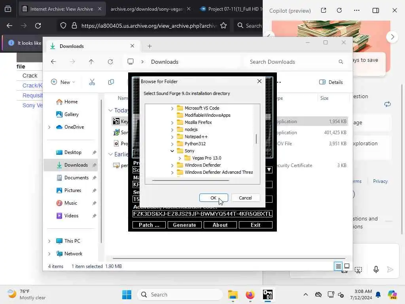Open Firefox from the taskbar
This screenshot has width=405, height=304.
click(x=250, y=294)
